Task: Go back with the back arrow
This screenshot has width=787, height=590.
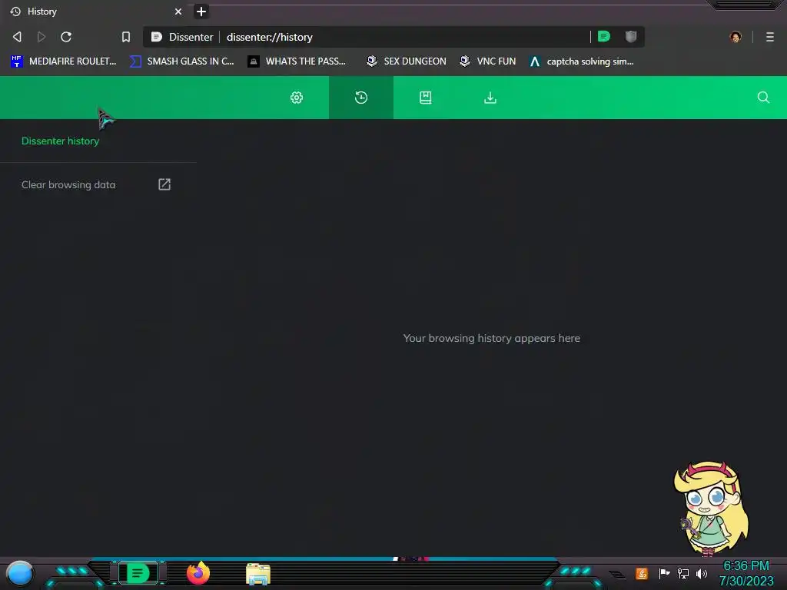Action: pyautogui.click(x=17, y=37)
